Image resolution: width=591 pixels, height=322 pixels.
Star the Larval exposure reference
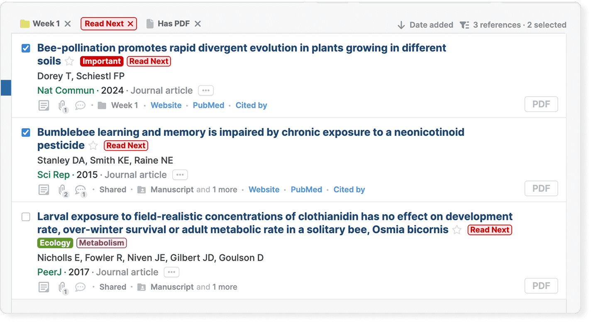(457, 230)
